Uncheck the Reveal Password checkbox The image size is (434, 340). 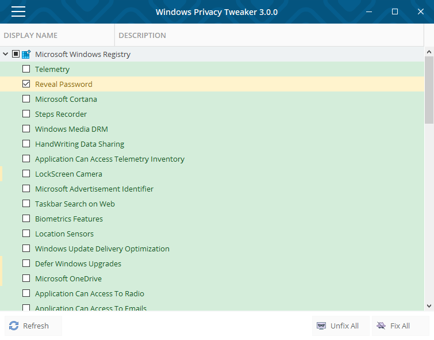click(x=26, y=84)
